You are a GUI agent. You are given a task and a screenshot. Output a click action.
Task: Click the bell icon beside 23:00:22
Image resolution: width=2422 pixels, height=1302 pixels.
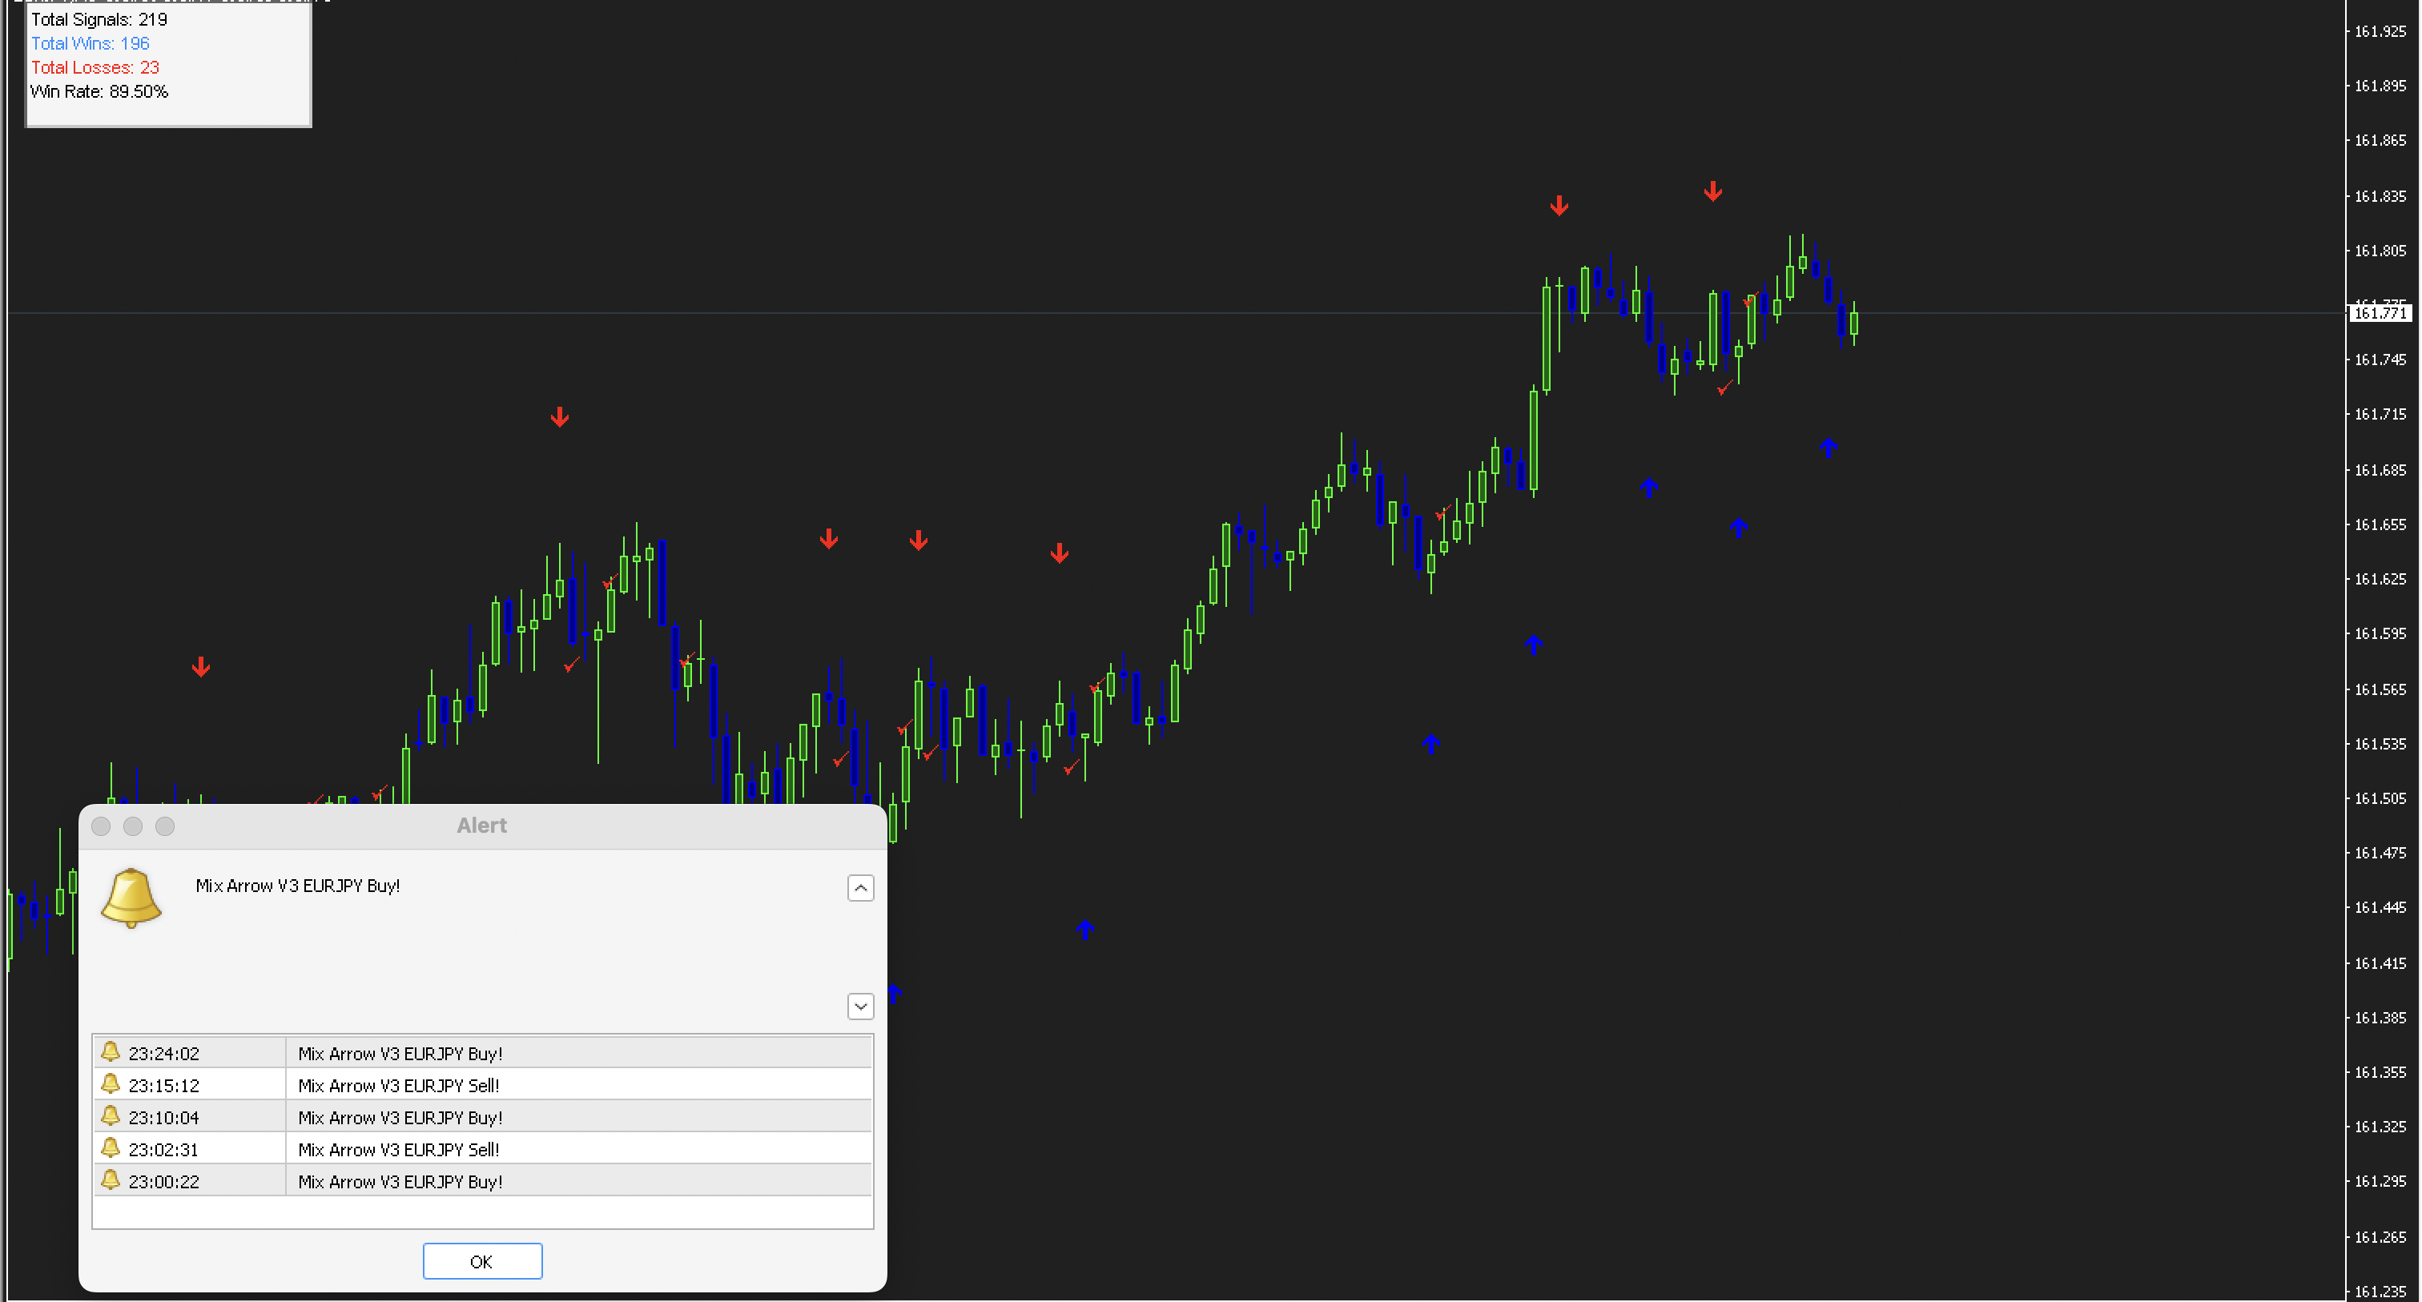[x=110, y=1179]
